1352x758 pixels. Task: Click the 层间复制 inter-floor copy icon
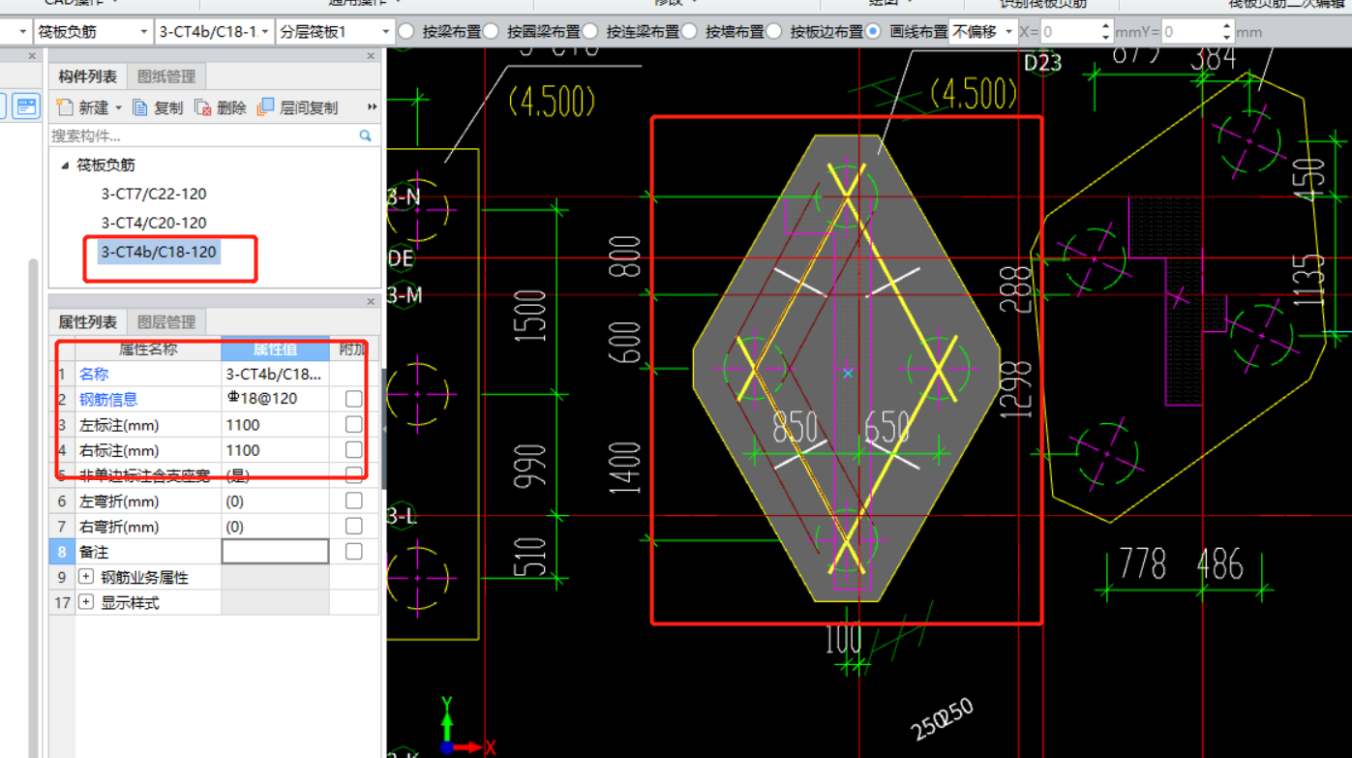pyautogui.click(x=266, y=107)
